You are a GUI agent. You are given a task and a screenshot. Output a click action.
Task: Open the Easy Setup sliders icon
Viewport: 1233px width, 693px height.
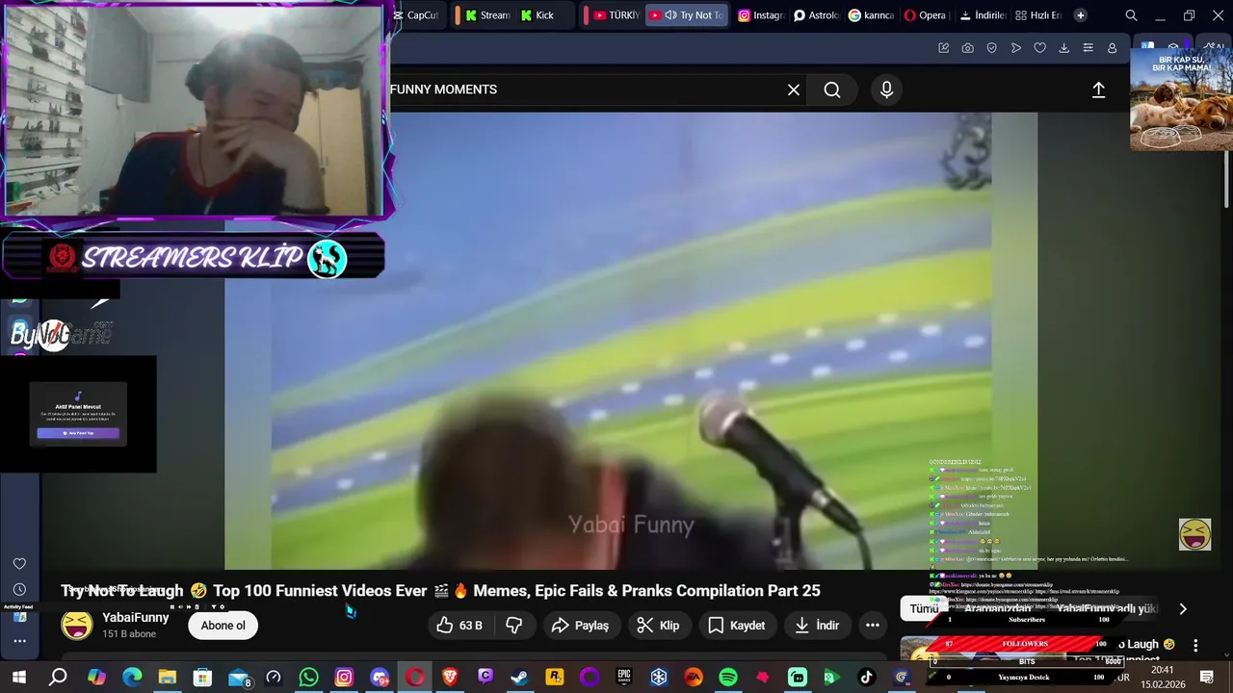1088,48
